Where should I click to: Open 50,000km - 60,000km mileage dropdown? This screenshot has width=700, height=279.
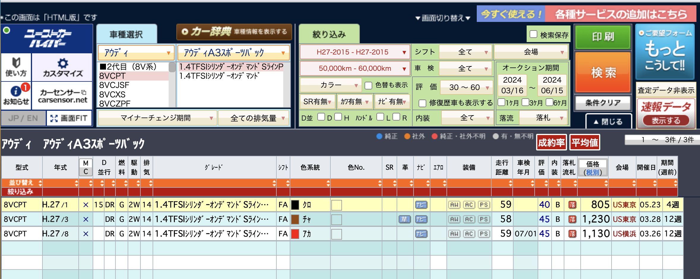(x=355, y=68)
